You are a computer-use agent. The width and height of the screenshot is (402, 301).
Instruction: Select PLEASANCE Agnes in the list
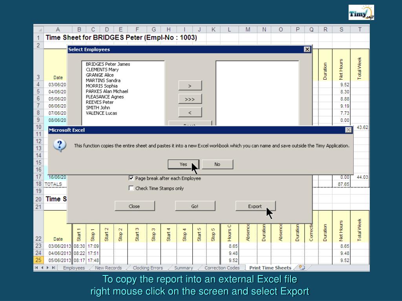(x=105, y=97)
